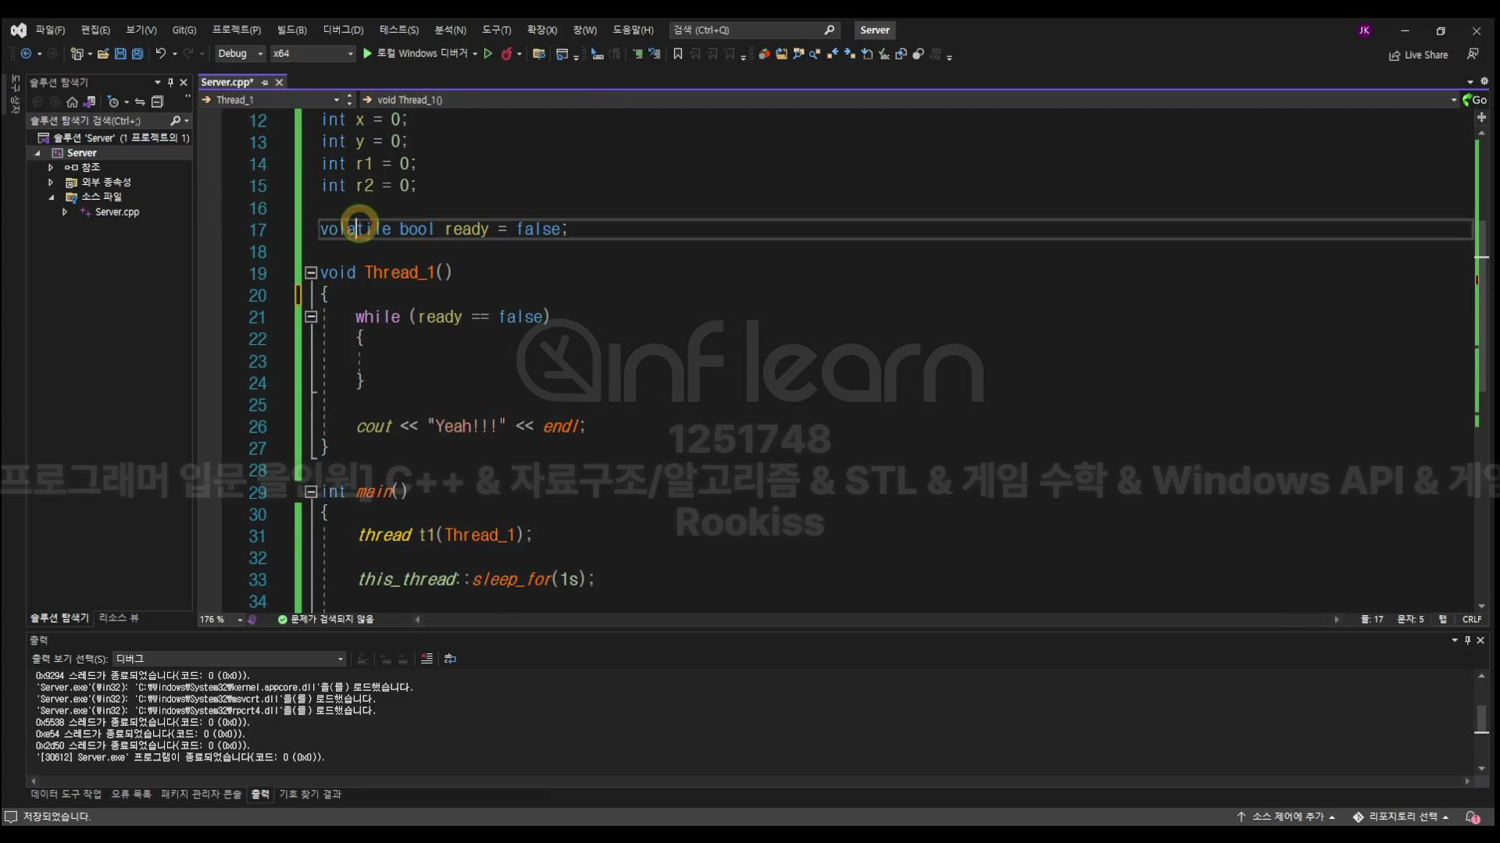Click the Hot Reload flame icon
The image size is (1500, 843).
click(x=506, y=54)
